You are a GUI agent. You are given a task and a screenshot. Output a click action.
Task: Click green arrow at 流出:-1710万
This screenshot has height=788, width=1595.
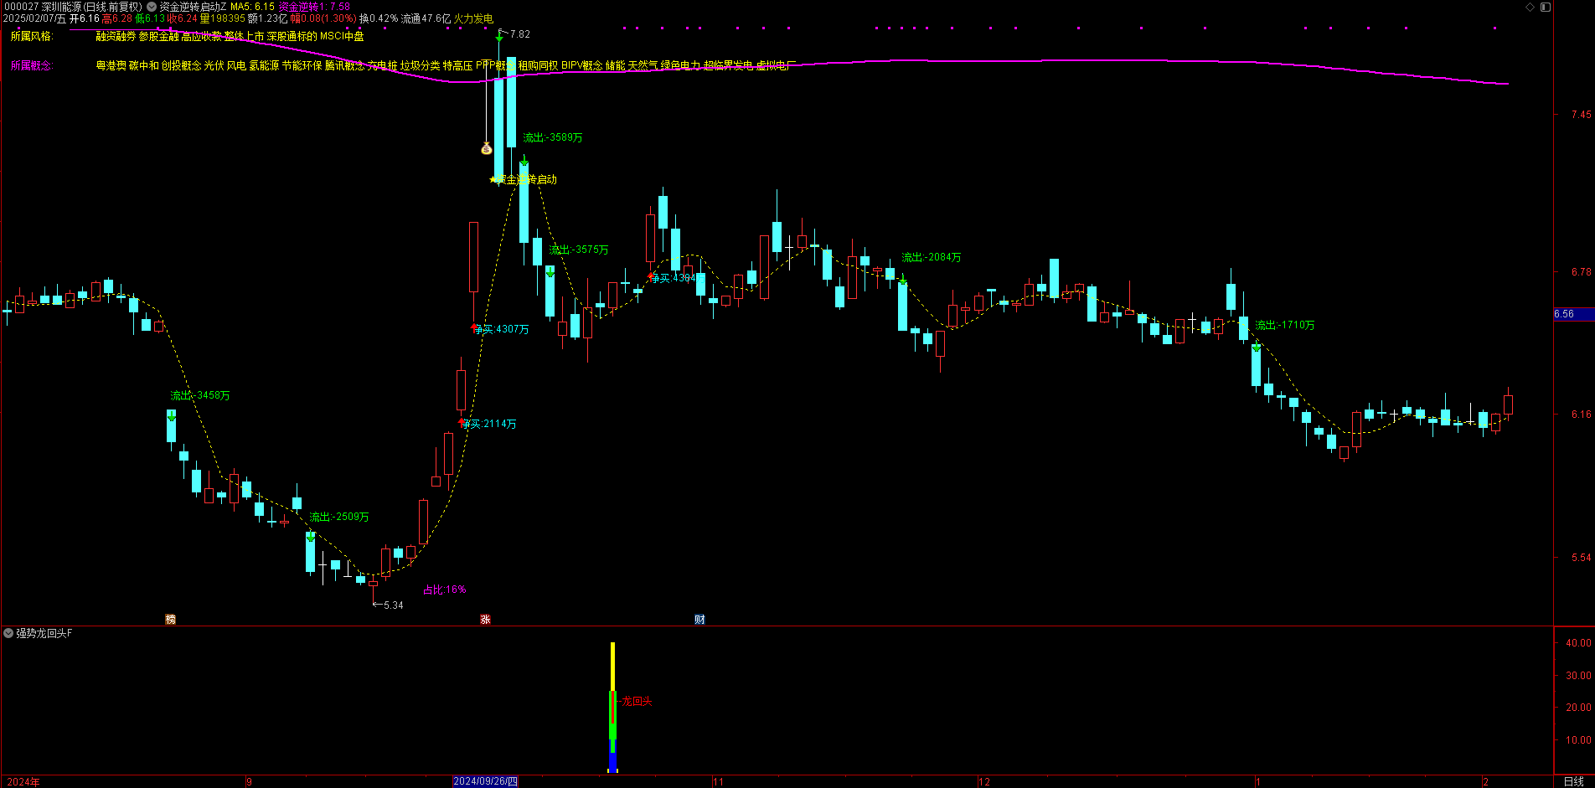(x=1257, y=347)
